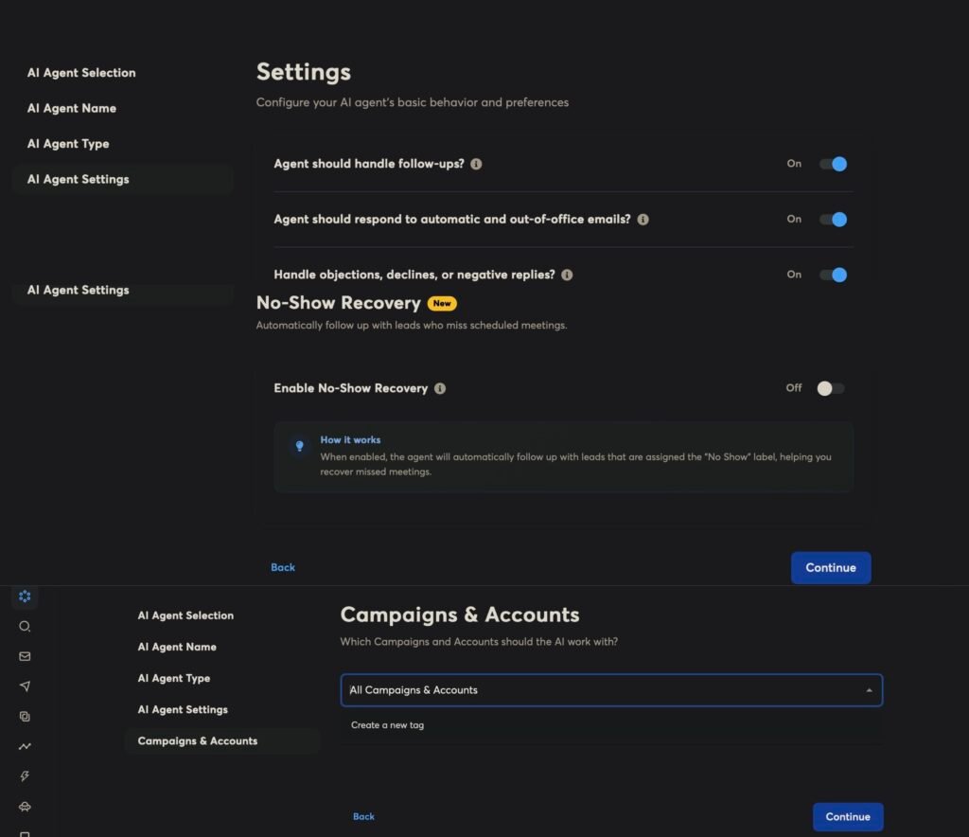Go to AI Agent Name in Settings screen
The width and height of the screenshot is (969, 837).
(x=72, y=108)
